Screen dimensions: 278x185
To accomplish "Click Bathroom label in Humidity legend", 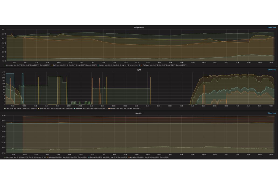I will click(51, 157).
